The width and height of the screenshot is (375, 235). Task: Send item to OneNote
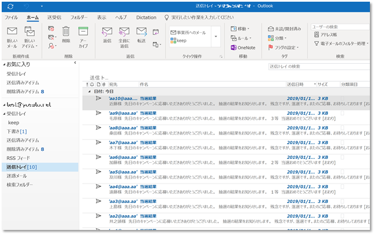pyautogui.click(x=243, y=47)
